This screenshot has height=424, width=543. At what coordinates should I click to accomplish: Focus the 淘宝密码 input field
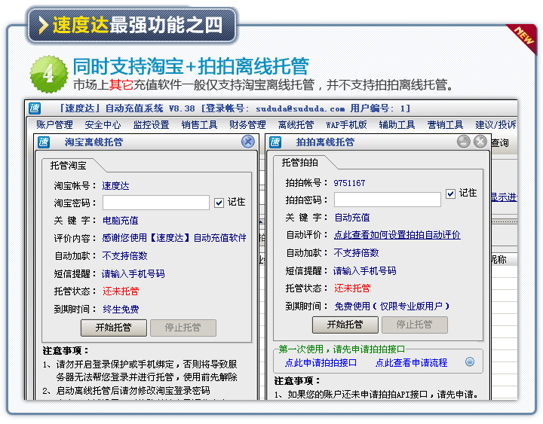point(156,203)
